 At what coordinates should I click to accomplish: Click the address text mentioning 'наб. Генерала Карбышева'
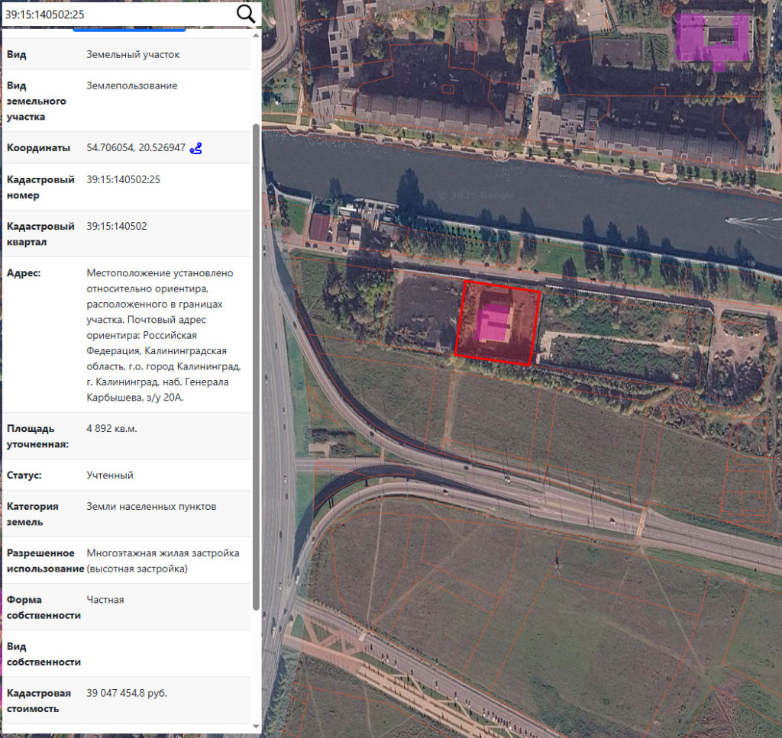[163, 335]
